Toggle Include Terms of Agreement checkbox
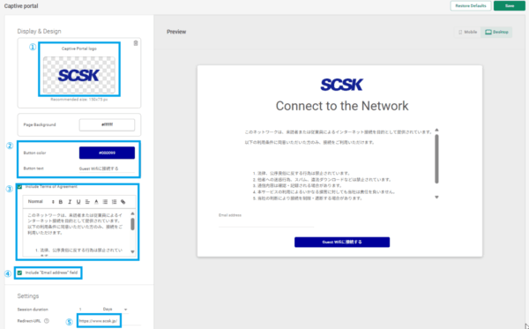Image resolution: width=529 pixels, height=329 pixels. click(x=19, y=187)
